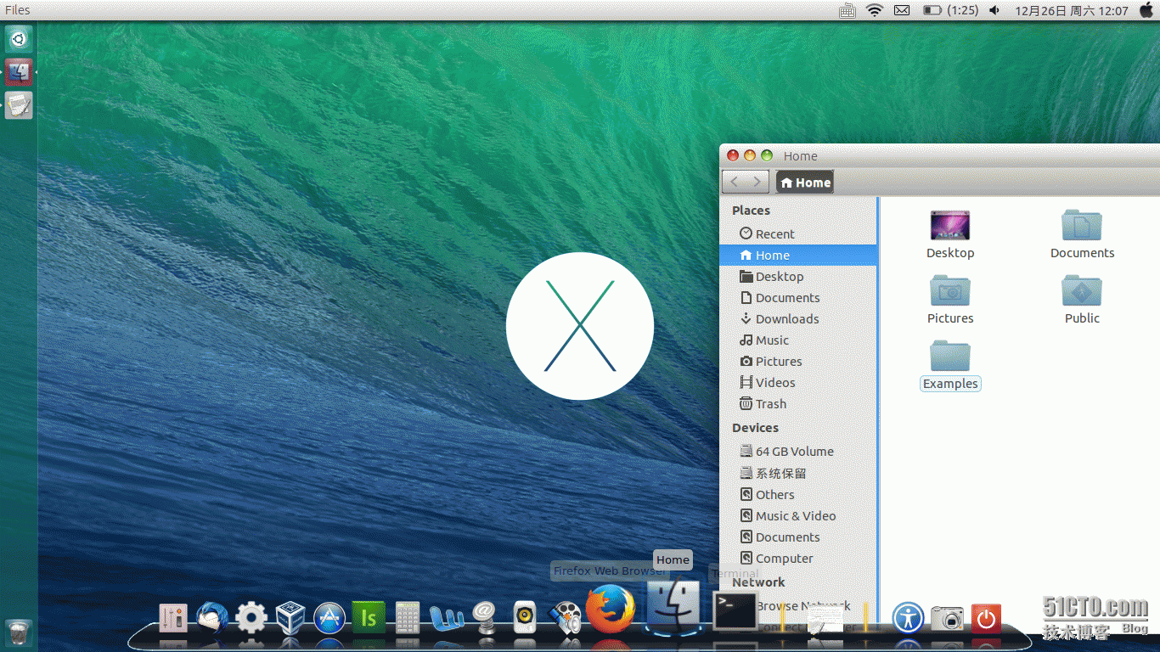Go back using the Files back arrow

click(735, 182)
